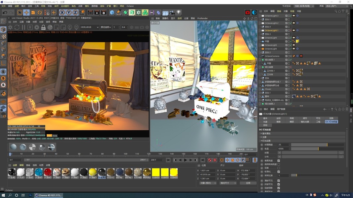Add a Light bulb object
The width and height of the screenshot is (353, 198).
click(x=179, y=13)
